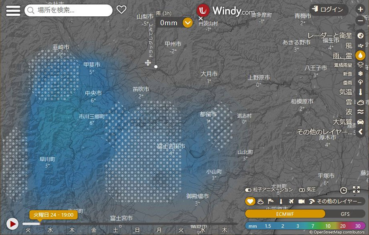Zoom in the map with plus button
Image resolution: width=369 pixels, height=235 pixels.
click(x=360, y=9)
